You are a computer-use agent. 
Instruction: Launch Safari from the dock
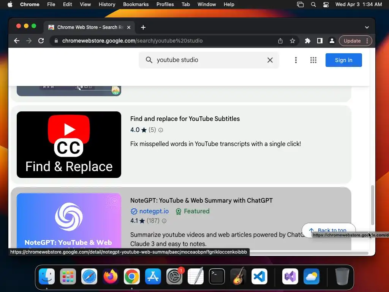click(x=89, y=276)
